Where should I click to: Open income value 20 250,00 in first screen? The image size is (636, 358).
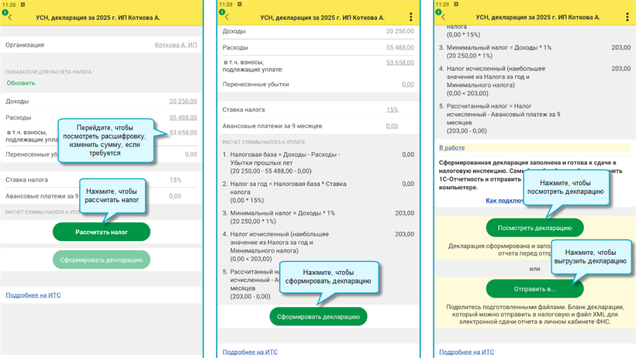pos(183,101)
